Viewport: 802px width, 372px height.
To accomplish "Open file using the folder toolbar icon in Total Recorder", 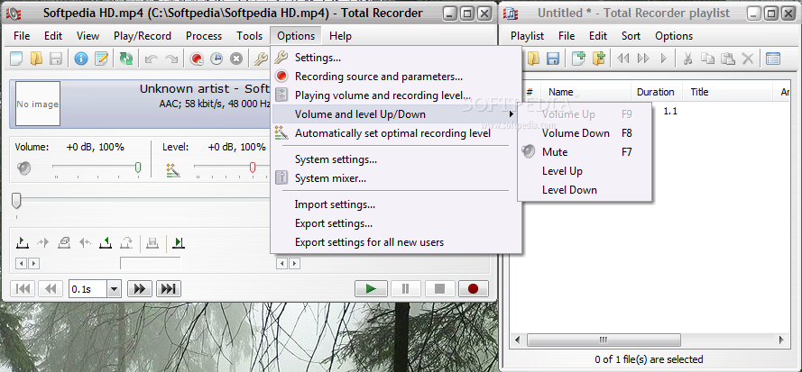I will [36, 59].
